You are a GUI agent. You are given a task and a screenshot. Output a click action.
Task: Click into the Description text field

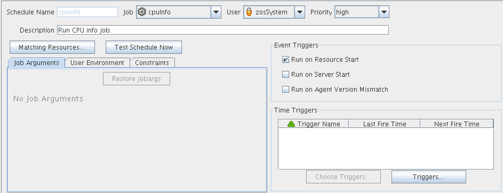[x=223, y=30]
